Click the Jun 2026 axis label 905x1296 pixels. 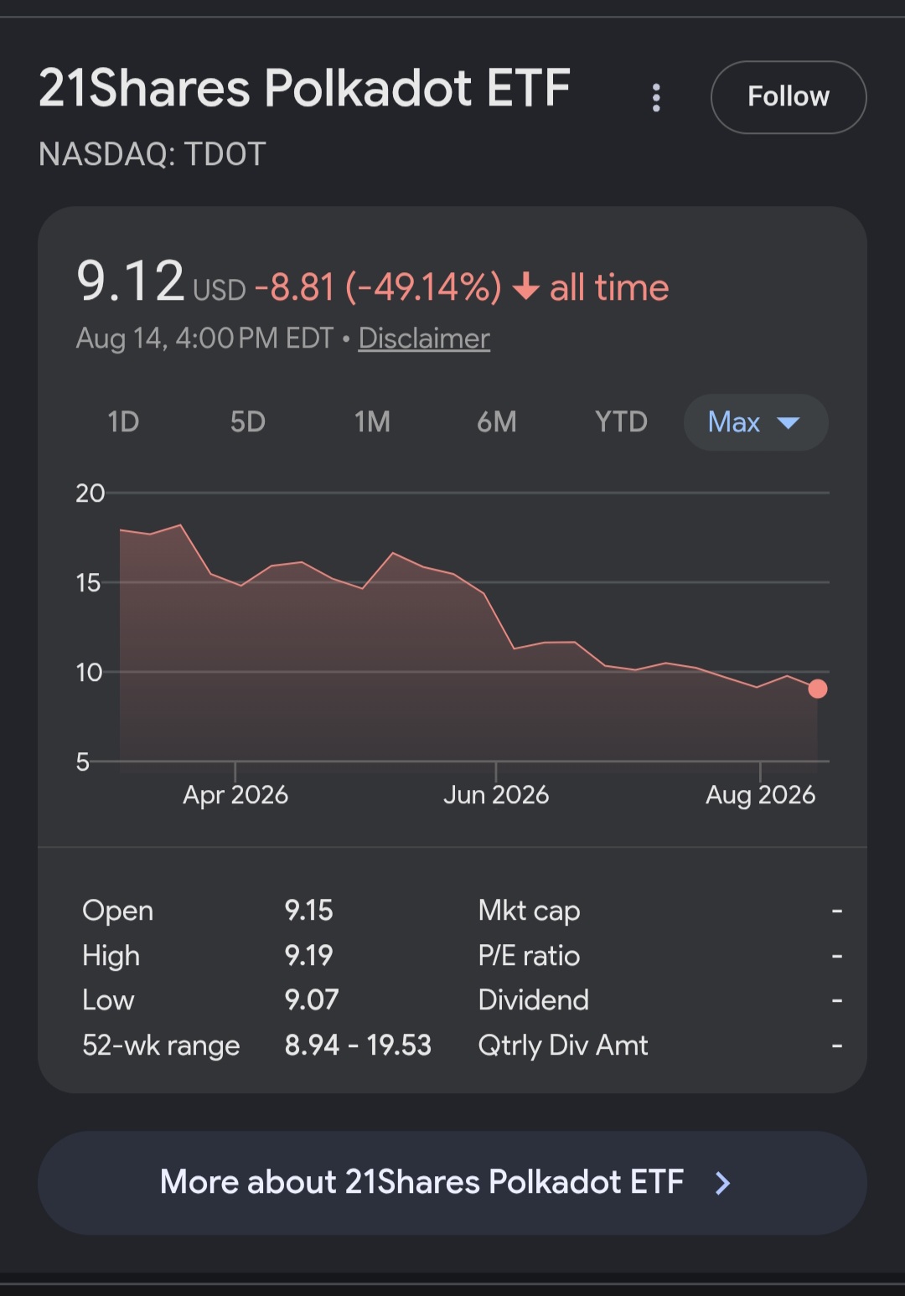[x=496, y=794]
